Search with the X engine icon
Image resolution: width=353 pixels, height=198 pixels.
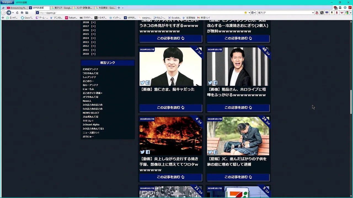click(322, 13)
